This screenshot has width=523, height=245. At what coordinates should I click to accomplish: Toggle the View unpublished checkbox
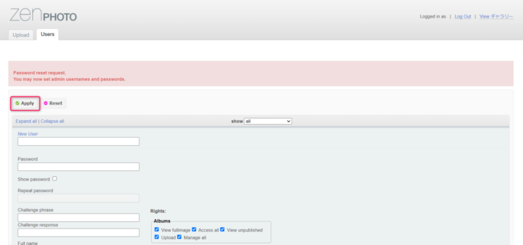222,230
